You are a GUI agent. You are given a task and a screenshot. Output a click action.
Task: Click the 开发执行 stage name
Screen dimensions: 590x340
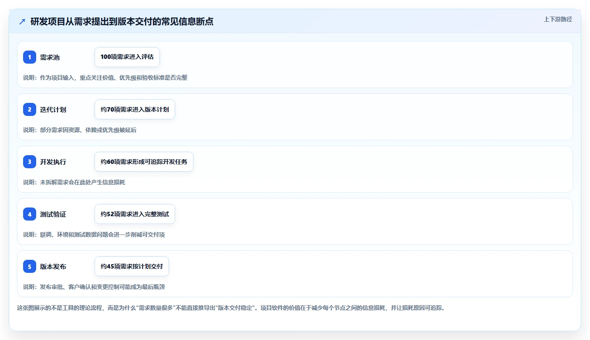[53, 162]
